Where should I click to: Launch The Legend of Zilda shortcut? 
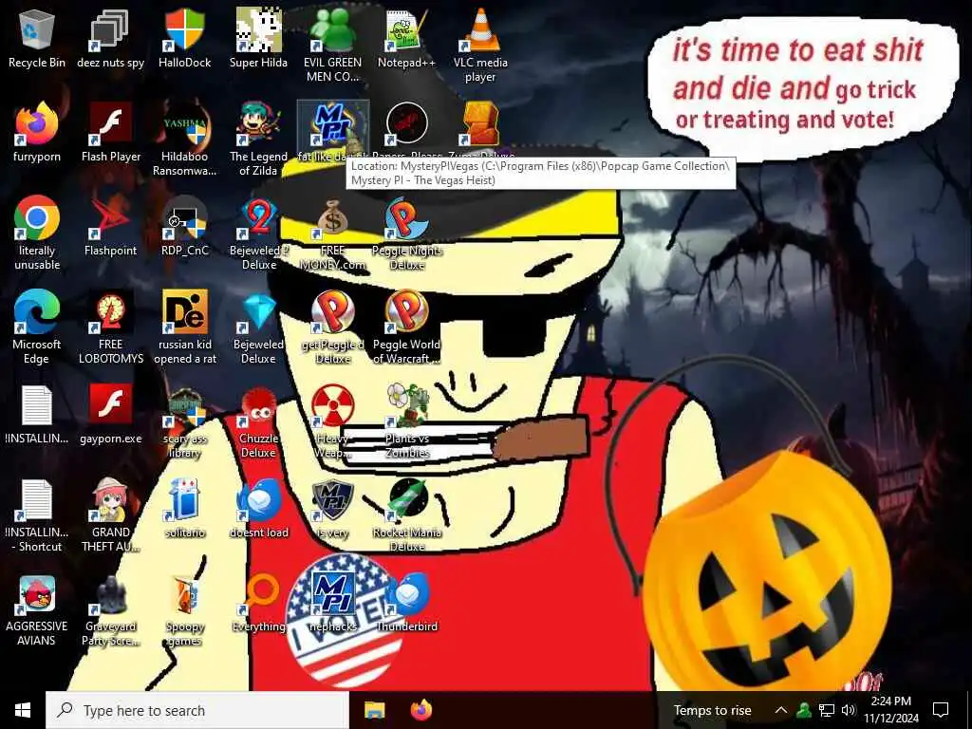258,140
